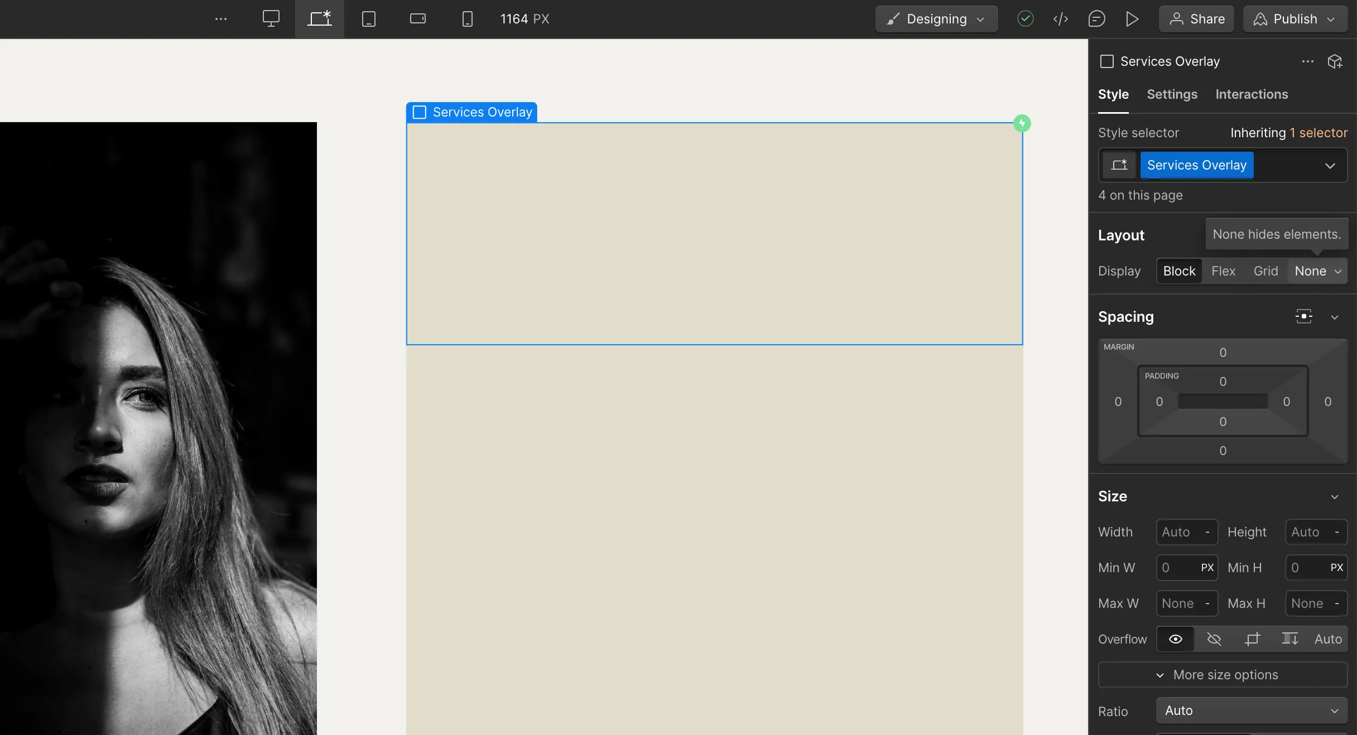Viewport: 1357px width, 735px height.
Task: Set Overflow to visible with eye toggle
Action: click(1176, 639)
